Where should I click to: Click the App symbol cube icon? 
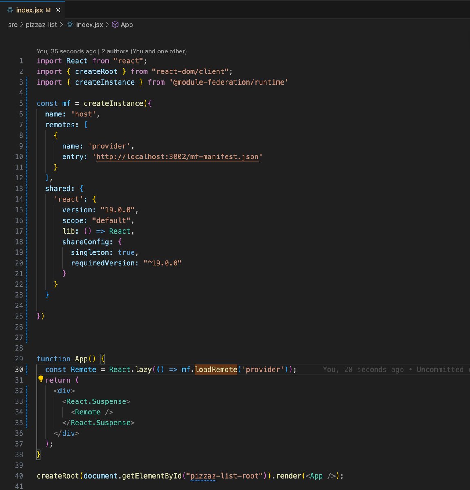[115, 24]
